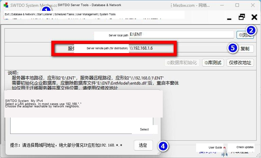Close the outer SWTDO System window
The height and width of the screenshot is (158, 261).
coord(253,5)
